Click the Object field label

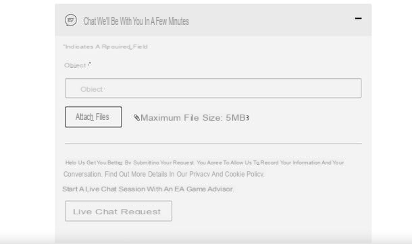[x=78, y=65]
